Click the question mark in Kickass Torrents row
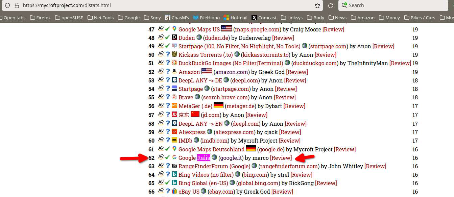 click(167, 54)
